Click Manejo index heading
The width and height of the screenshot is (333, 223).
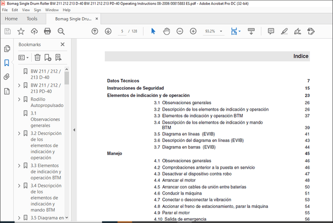point(114,153)
